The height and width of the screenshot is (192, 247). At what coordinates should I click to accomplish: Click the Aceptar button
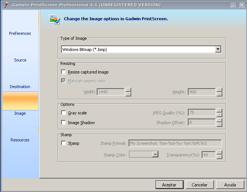coord(169,185)
